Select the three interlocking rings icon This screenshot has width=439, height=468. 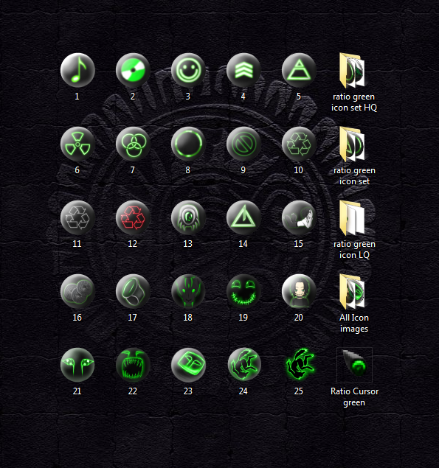[133, 144]
